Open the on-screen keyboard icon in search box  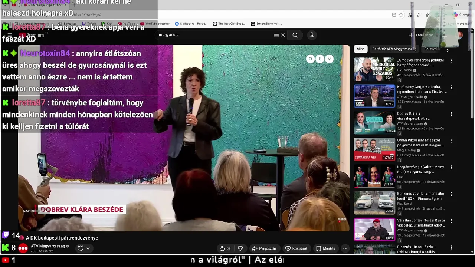click(276, 35)
